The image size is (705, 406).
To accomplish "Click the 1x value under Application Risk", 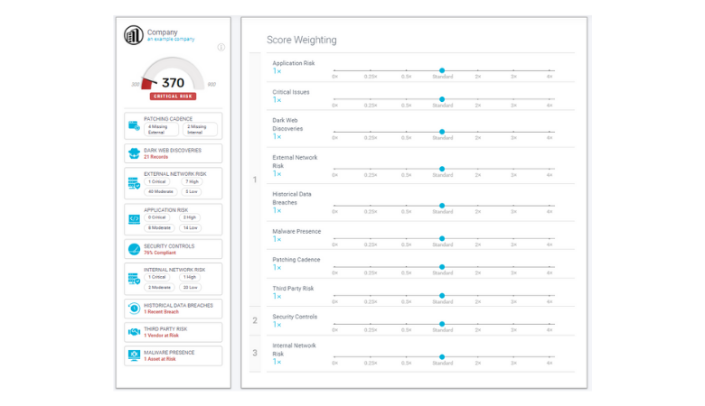I will [x=277, y=71].
